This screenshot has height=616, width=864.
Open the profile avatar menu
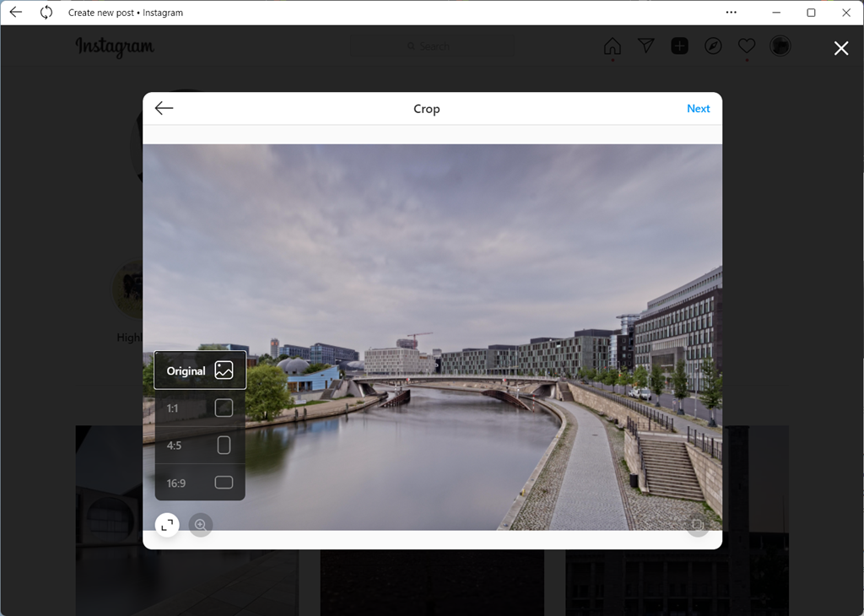click(780, 46)
